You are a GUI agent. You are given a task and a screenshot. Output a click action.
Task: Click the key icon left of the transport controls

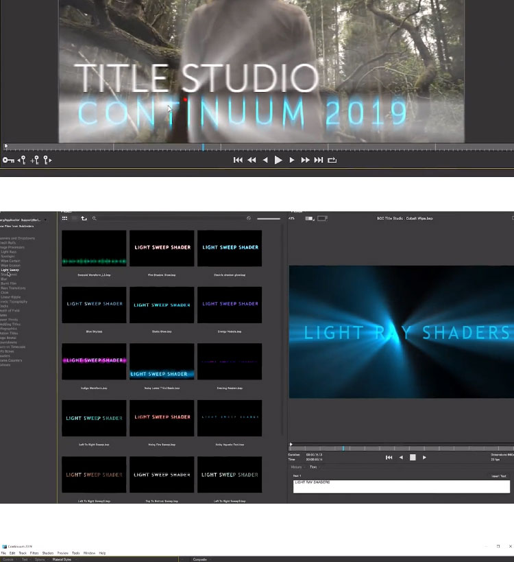pos(9,160)
